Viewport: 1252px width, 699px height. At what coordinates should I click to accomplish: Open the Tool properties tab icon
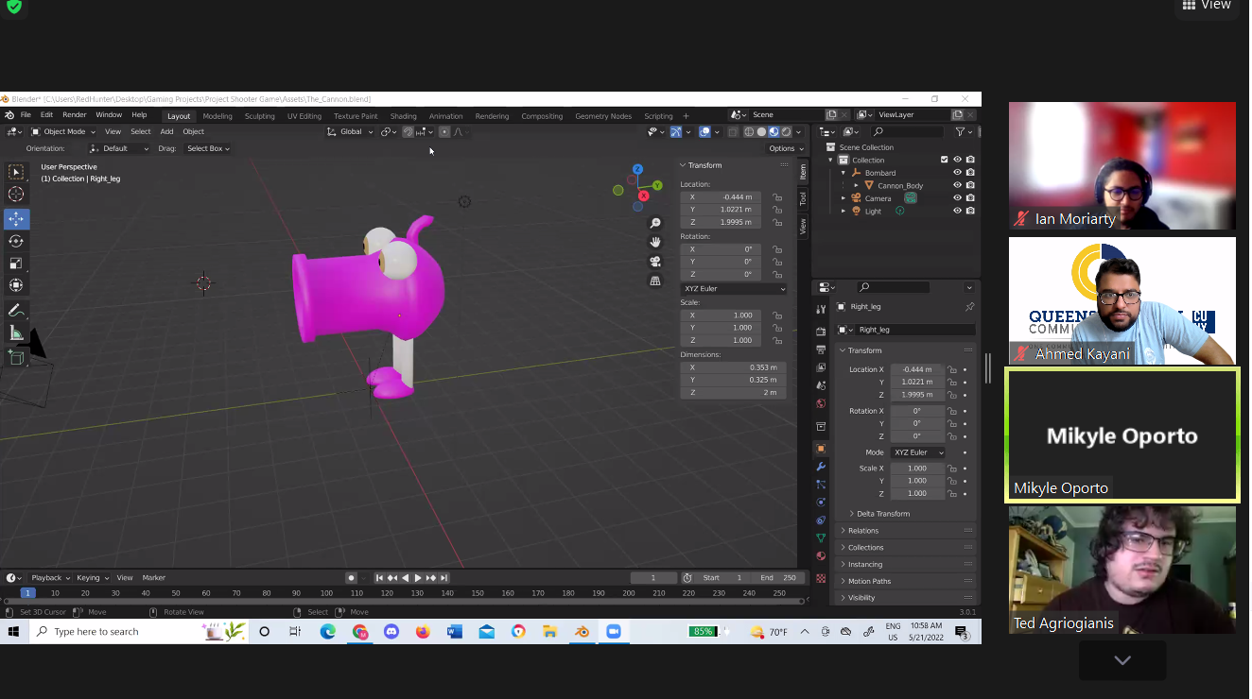821,310
